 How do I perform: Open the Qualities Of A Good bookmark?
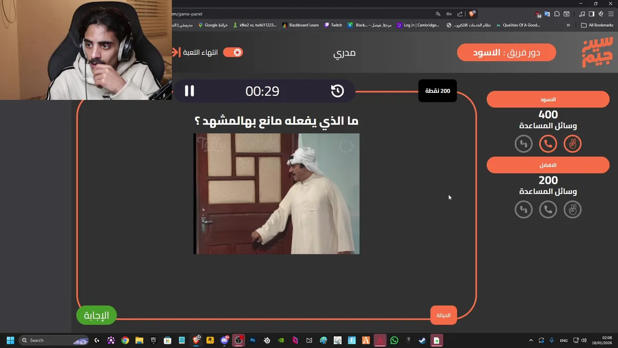point(518,25)
